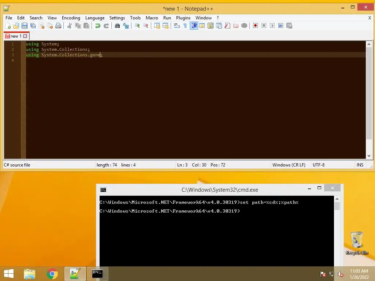Open the Macro menu
375x281 pixels.
click(152, 18)
